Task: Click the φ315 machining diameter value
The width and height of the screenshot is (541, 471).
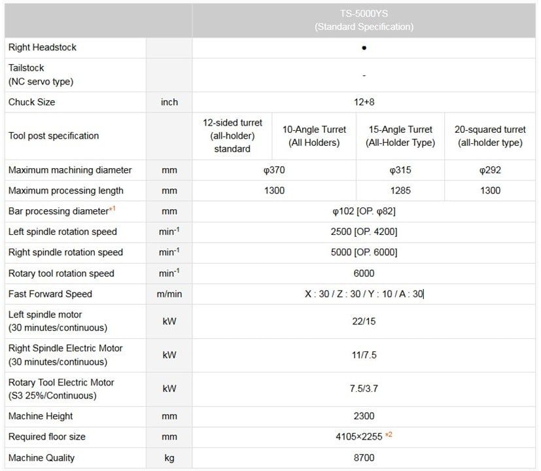Action: point(400,170)
